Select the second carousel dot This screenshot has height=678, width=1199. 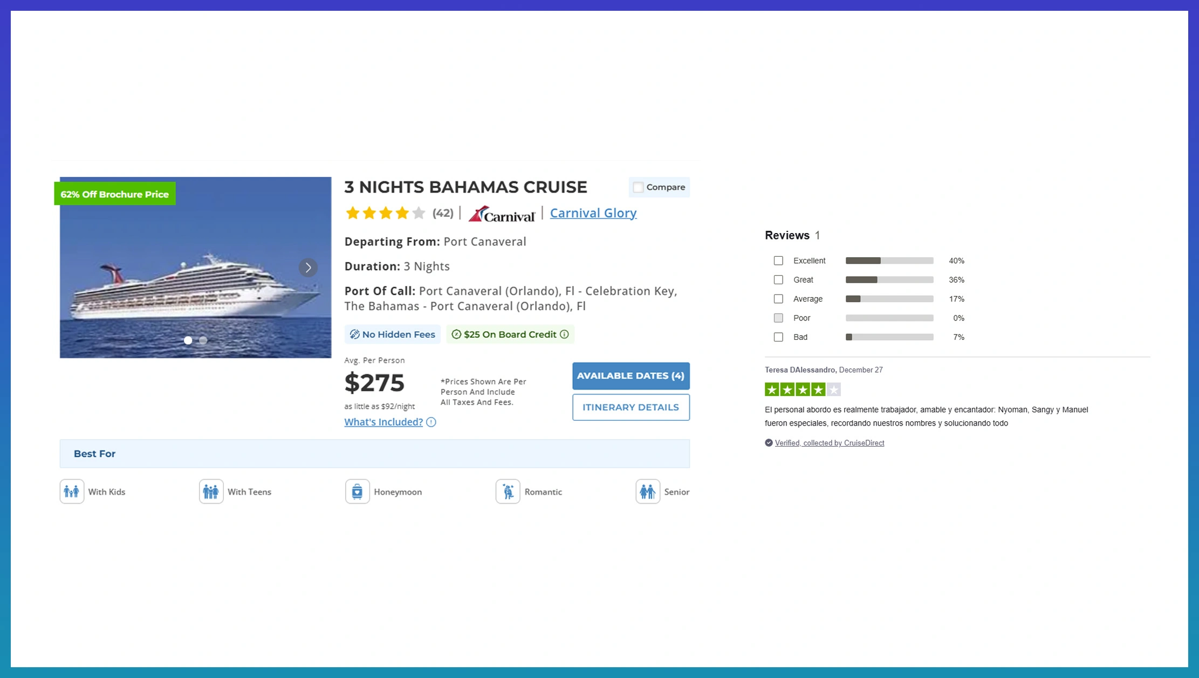click(x=203, y=340)
